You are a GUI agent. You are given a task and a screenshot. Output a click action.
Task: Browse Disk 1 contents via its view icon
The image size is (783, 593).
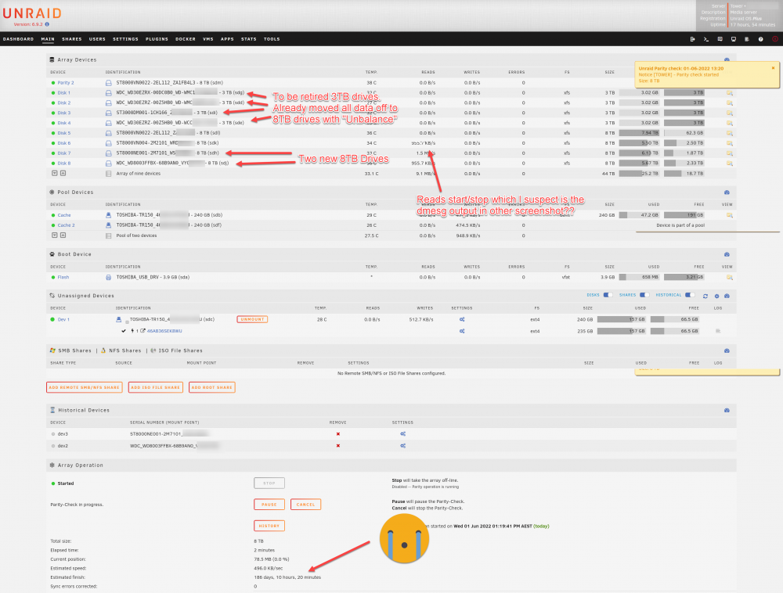[x=730, y=93]
